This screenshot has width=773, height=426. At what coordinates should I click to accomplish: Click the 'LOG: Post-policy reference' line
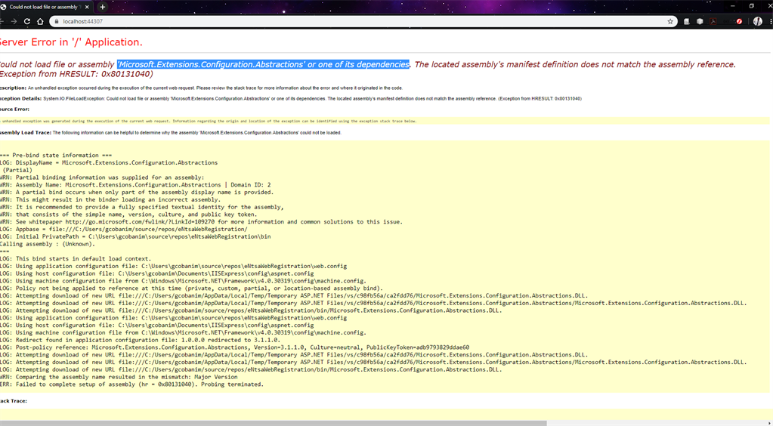(235, 347)
